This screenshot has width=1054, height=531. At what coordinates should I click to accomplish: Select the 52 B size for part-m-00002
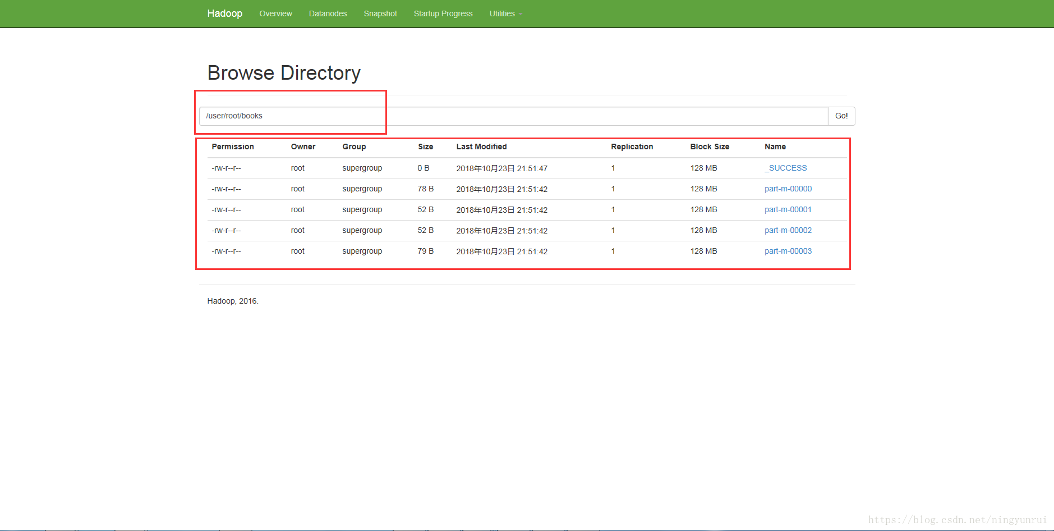[x=425, y=230]
